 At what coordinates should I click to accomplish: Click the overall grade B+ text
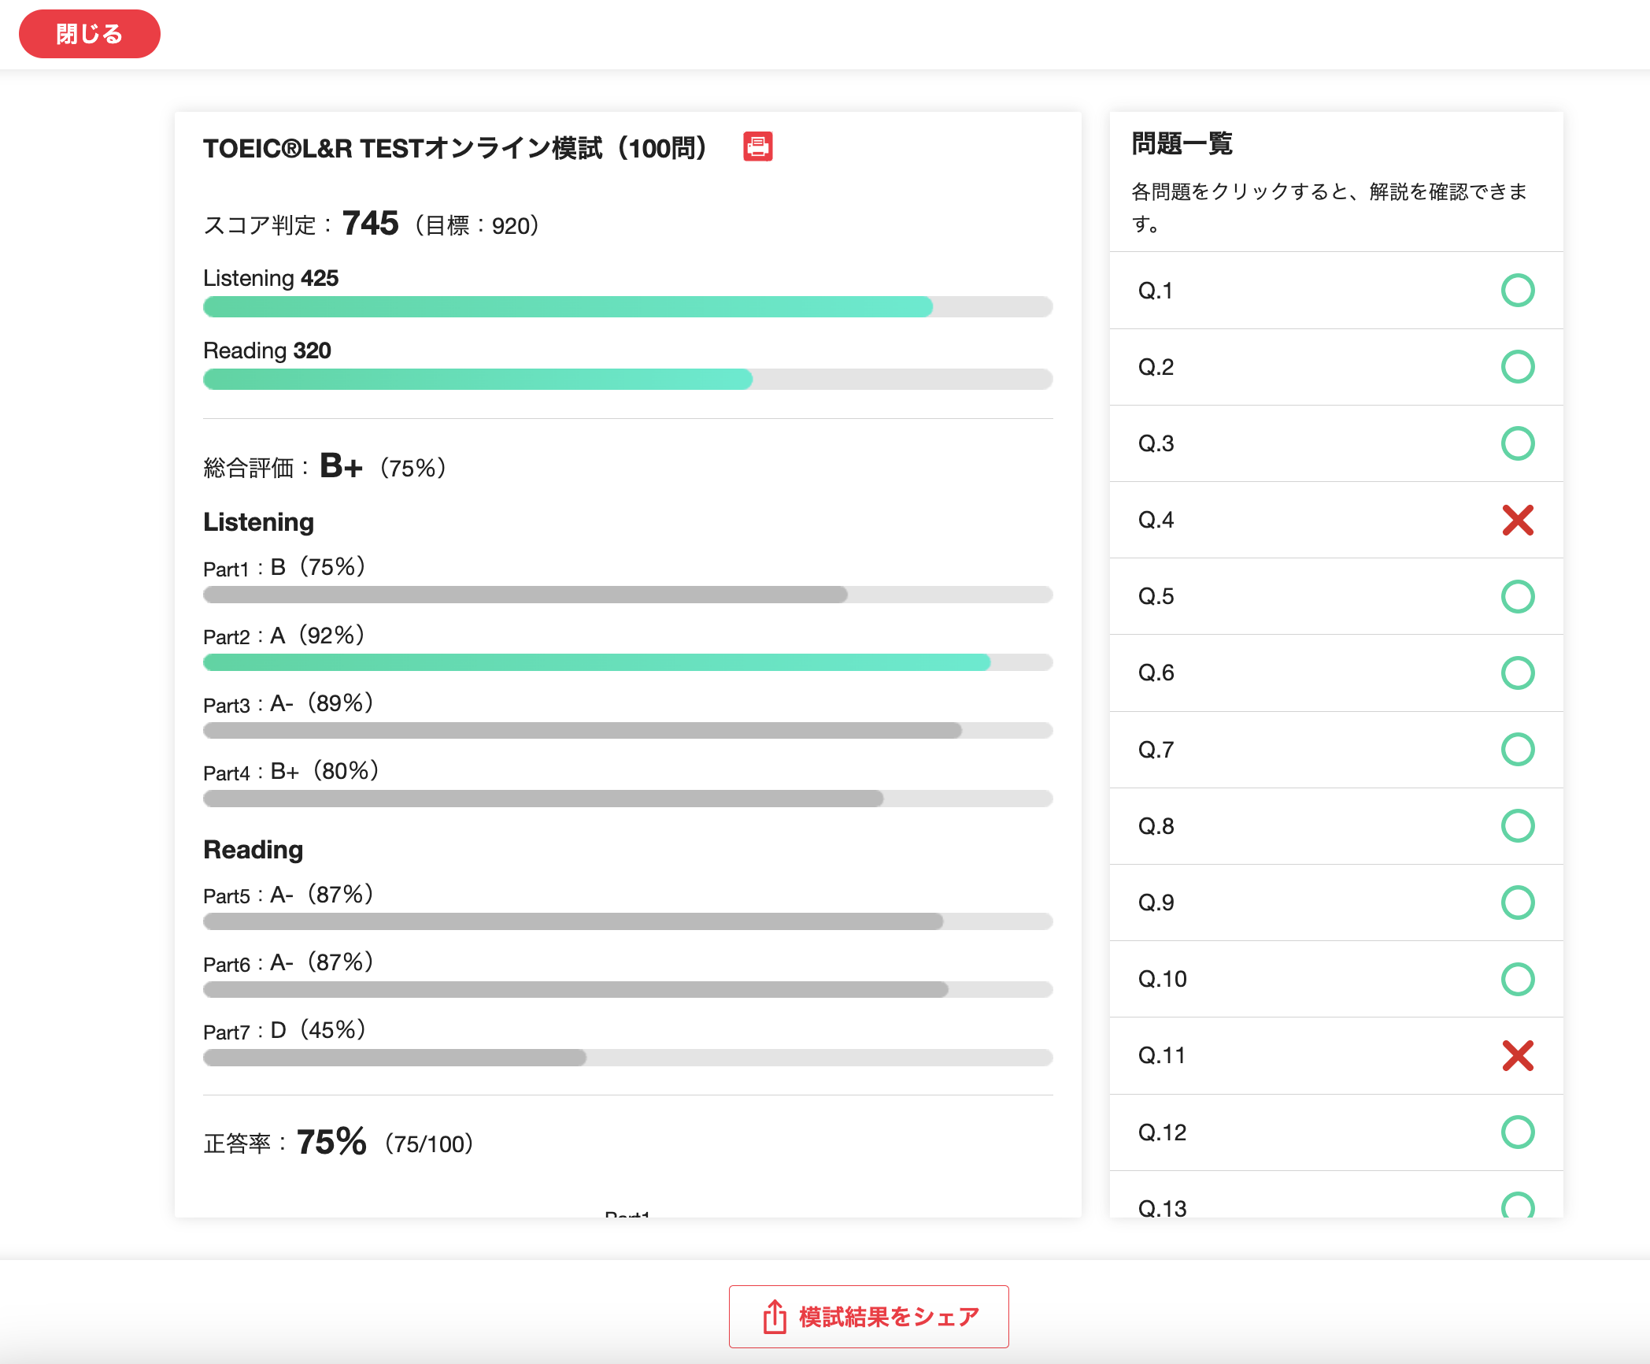(x=341, y=466)
